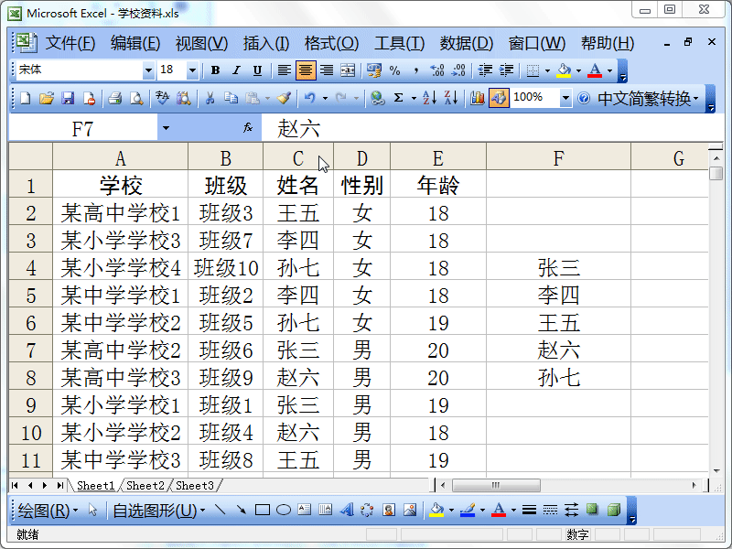The height and width of the screenshot is (549, 732).
Task: Open borders dropdown arrow
Action: [x=547, y=71]
